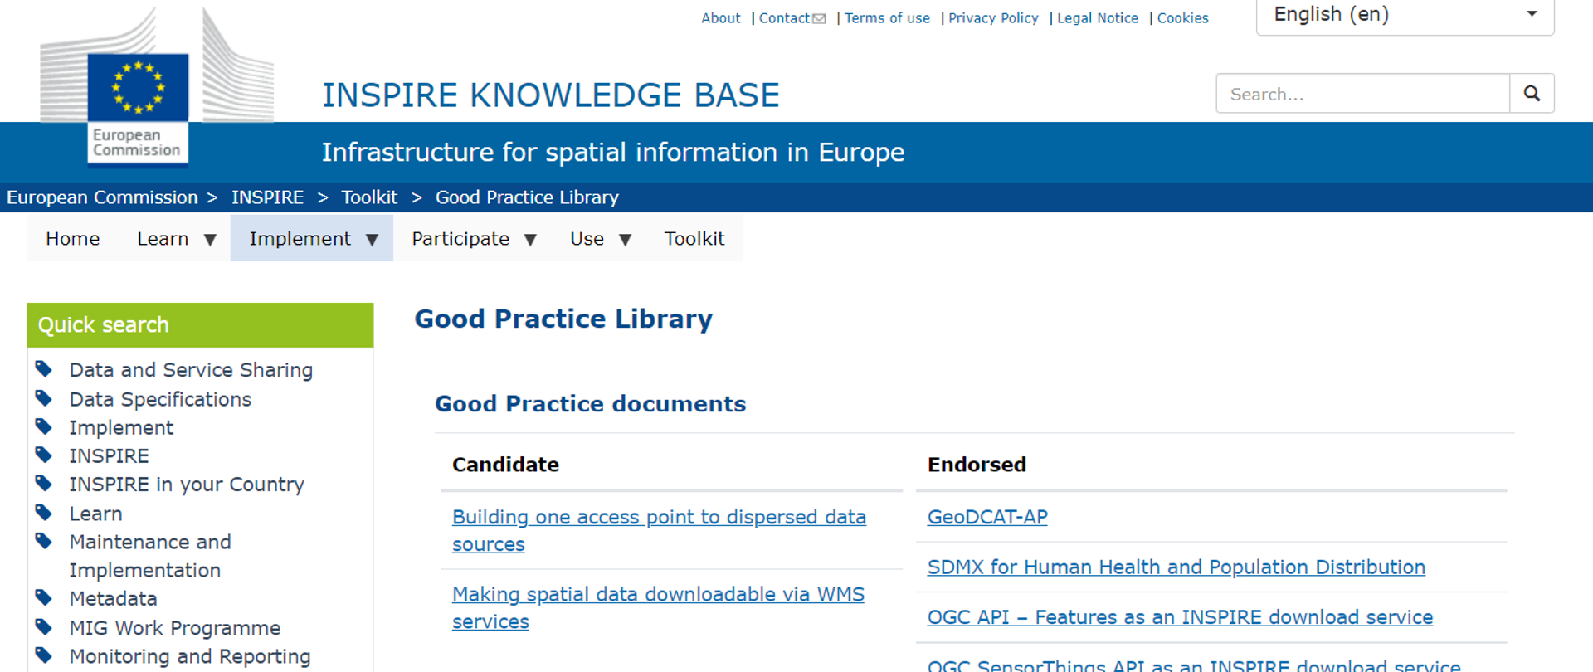The width and height of the screenshot is (1593, 672).
Task: Open the Cookies link
Action: click(1182, 18)
